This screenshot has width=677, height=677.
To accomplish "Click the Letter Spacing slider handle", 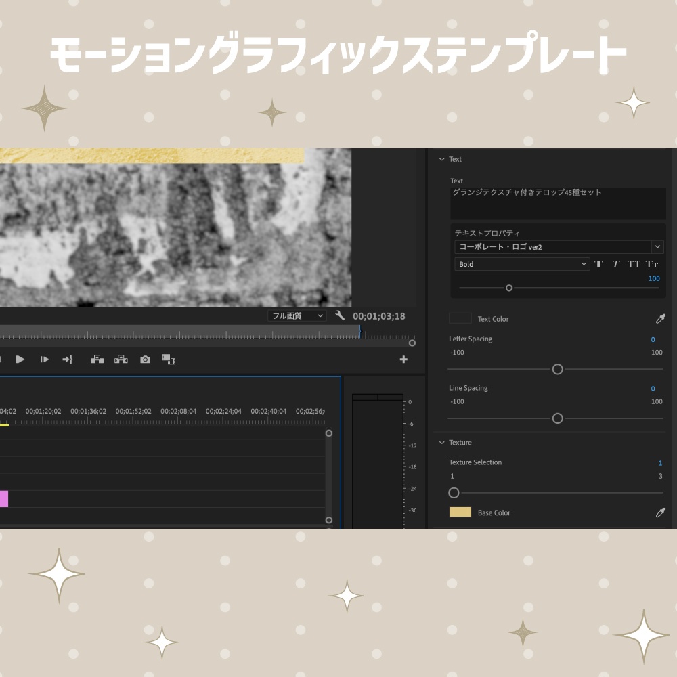I will 557,369.
